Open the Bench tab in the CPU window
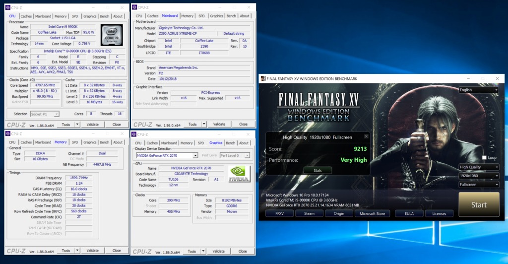This screenshot has height=264, width=508. 105,16
